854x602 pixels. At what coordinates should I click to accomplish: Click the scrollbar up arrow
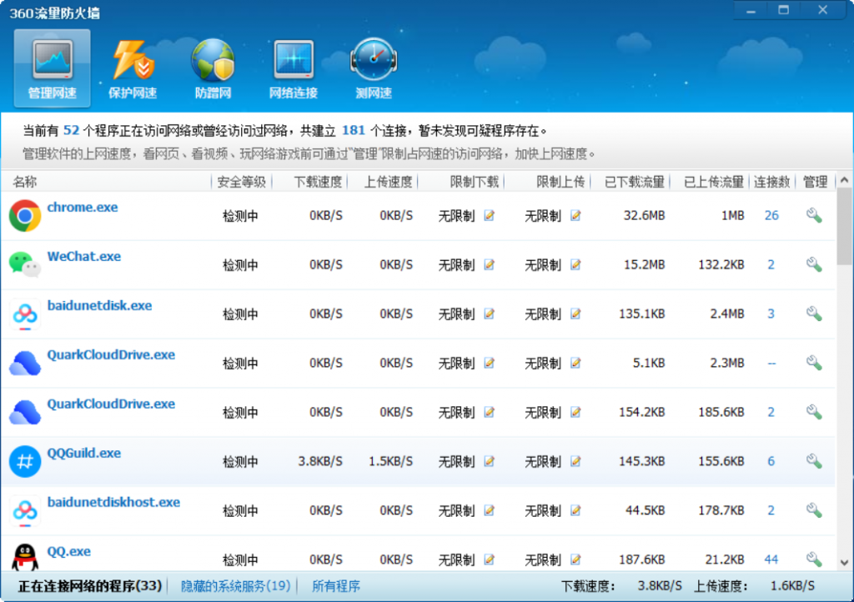(x=845, y=179)
